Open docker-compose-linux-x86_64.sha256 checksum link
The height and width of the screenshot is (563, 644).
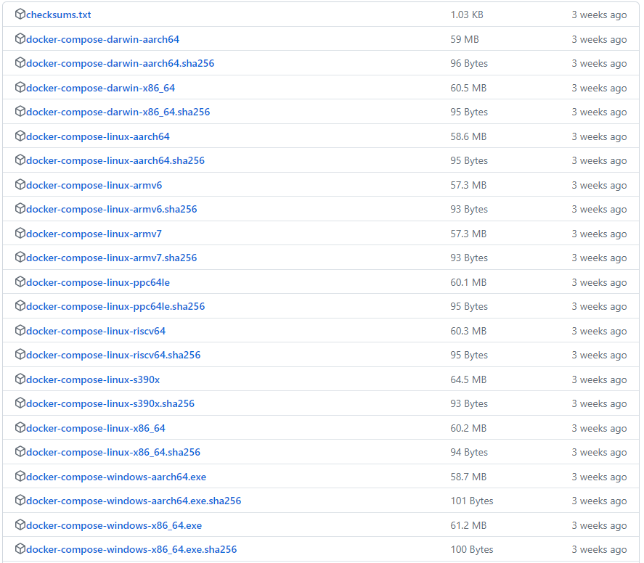pyautogui.click(x=113, y=452)
